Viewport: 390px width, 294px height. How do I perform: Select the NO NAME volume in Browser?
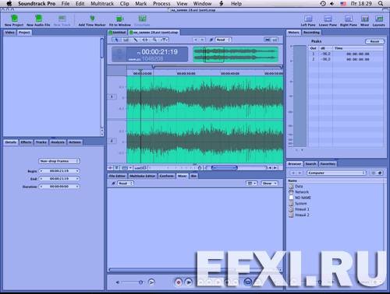[303, 198]
